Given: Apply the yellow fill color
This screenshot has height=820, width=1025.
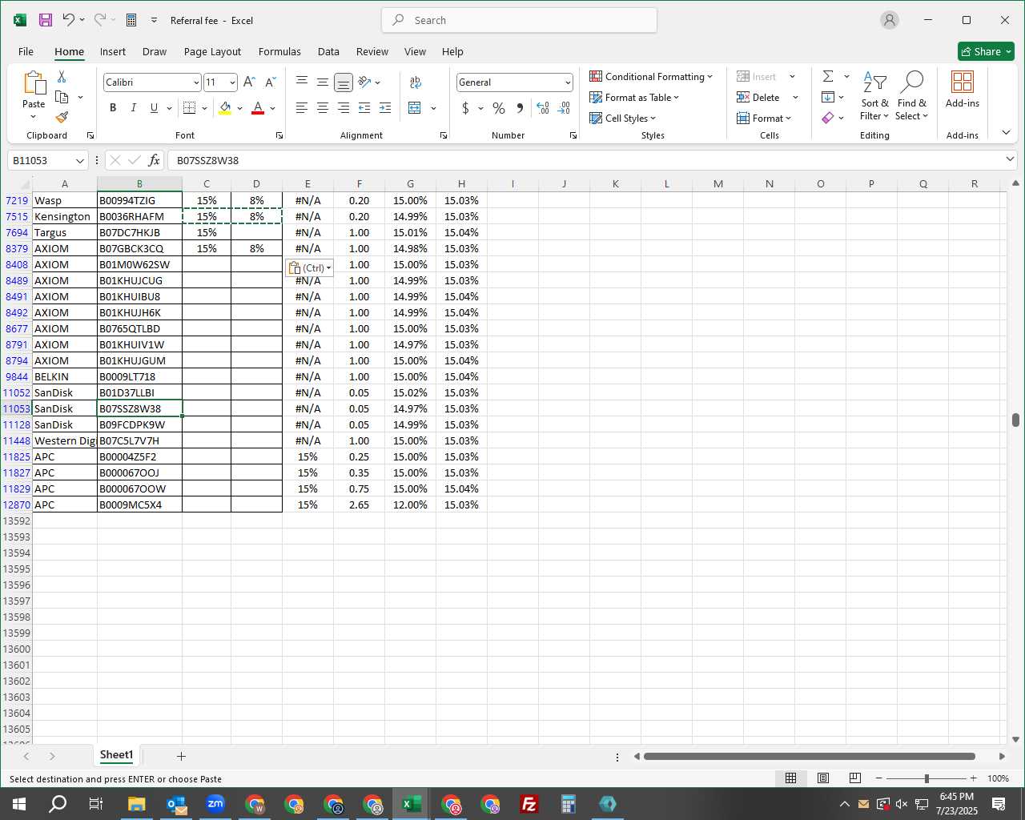Looking at the screenshot, I should click(x=225, y=108).
